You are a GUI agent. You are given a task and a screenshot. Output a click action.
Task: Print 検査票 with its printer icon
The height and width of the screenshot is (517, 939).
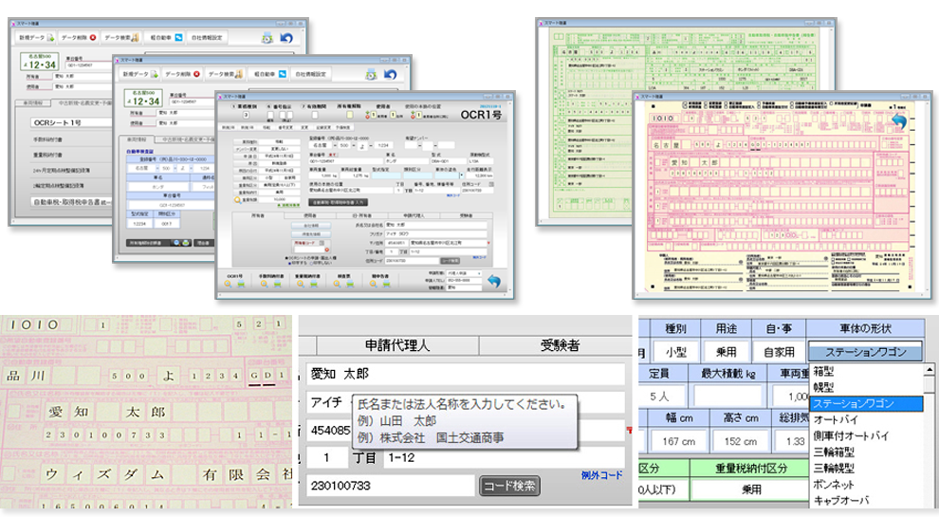coord(350,284)
